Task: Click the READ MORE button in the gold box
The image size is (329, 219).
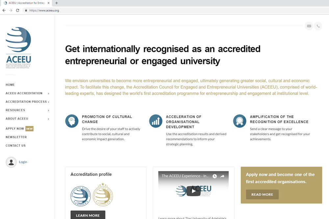Action: click(x=262, y=194)
